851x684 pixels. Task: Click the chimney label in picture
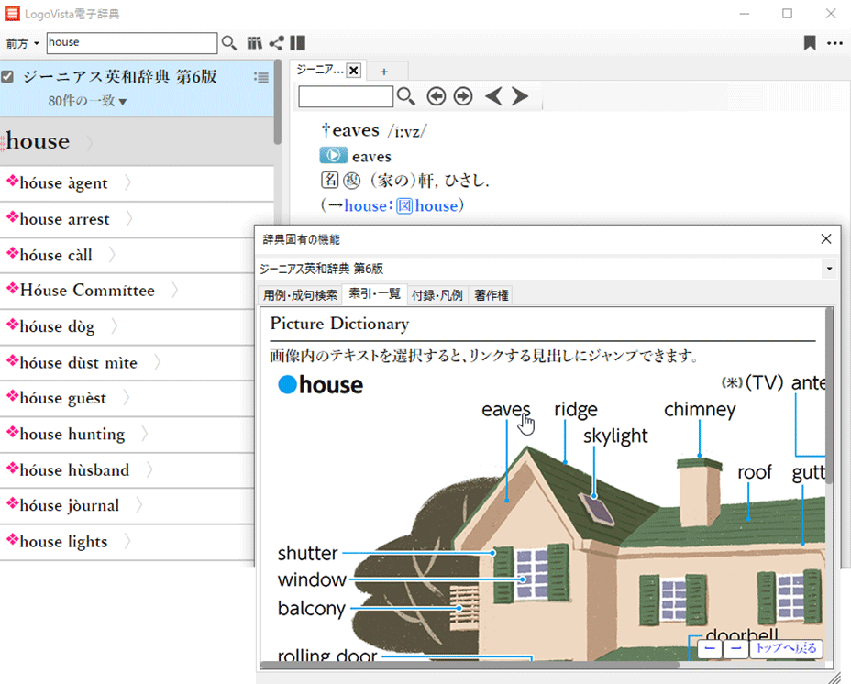700,410
